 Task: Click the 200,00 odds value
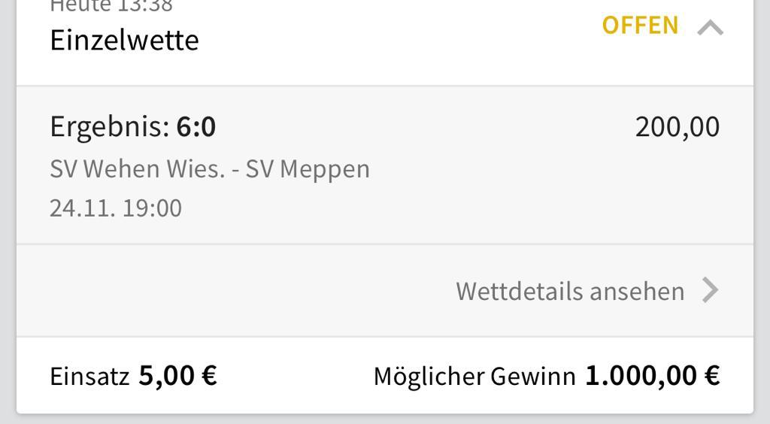pyautogui.click(x=677, y=127)
